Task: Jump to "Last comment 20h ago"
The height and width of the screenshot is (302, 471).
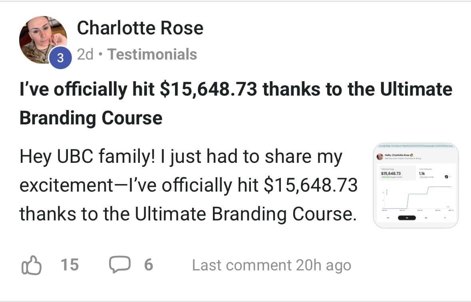Action: click(x=271, y=265)
